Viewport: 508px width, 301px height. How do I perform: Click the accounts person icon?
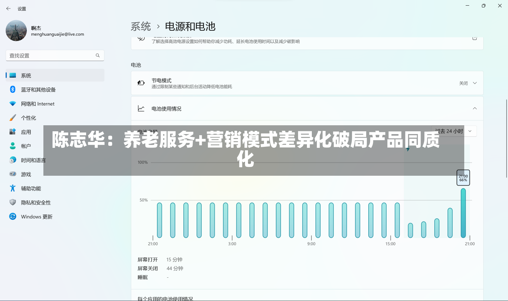coord(13,146)
